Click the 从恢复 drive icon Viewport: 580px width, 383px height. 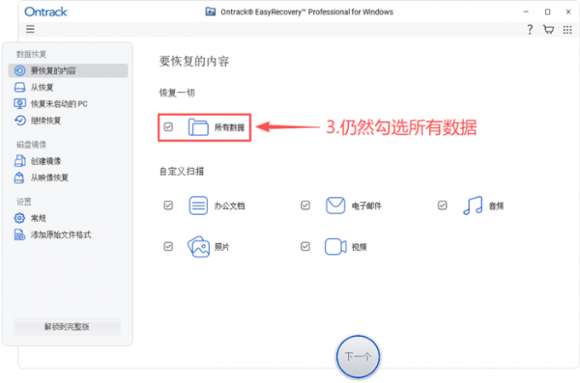(x=20, y=87)
